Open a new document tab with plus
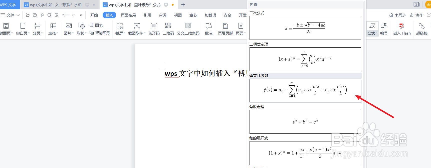Image resolution: width=431 pixels, height=168 pixels. [183, 5]
